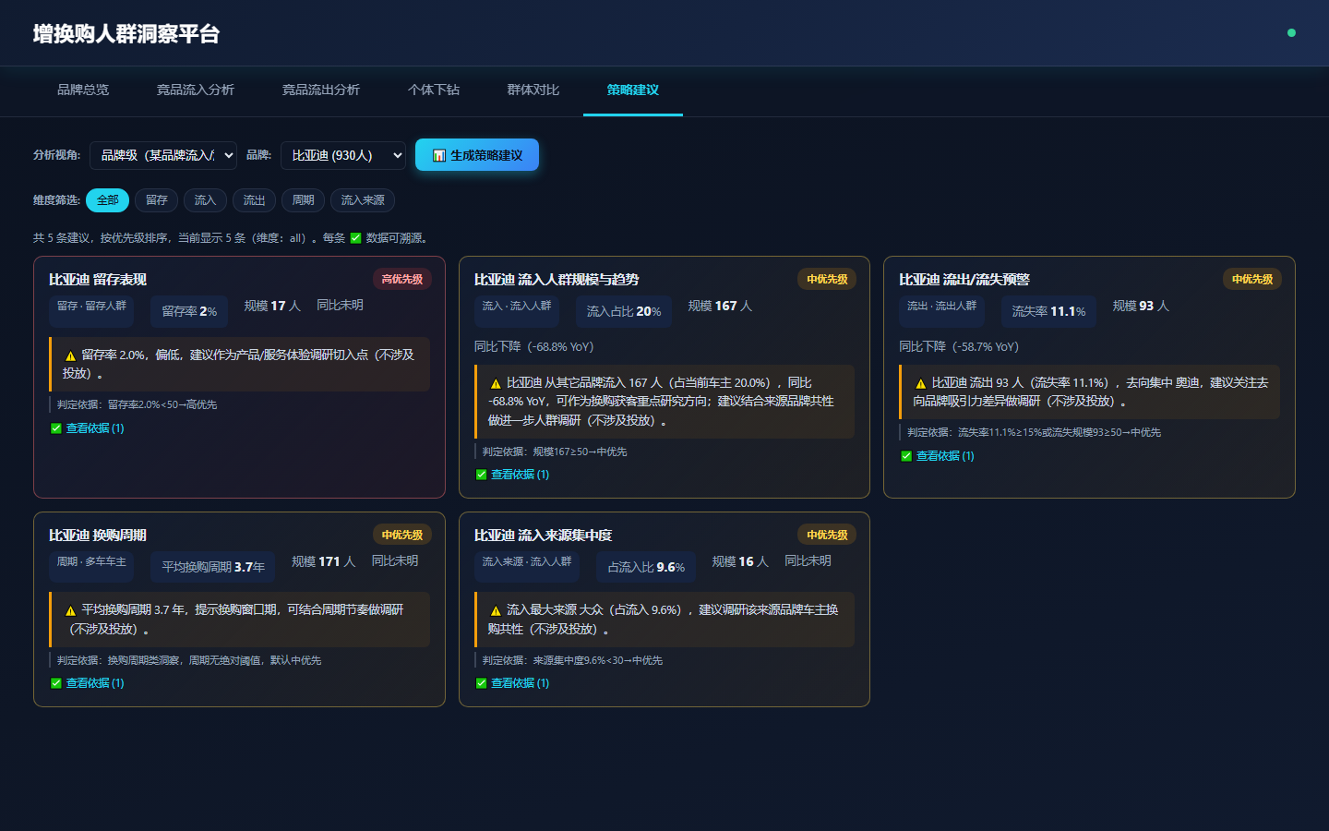Click the 流入占比 20% metric chip
The image size is (1329, 831).
tap(624, 312)
